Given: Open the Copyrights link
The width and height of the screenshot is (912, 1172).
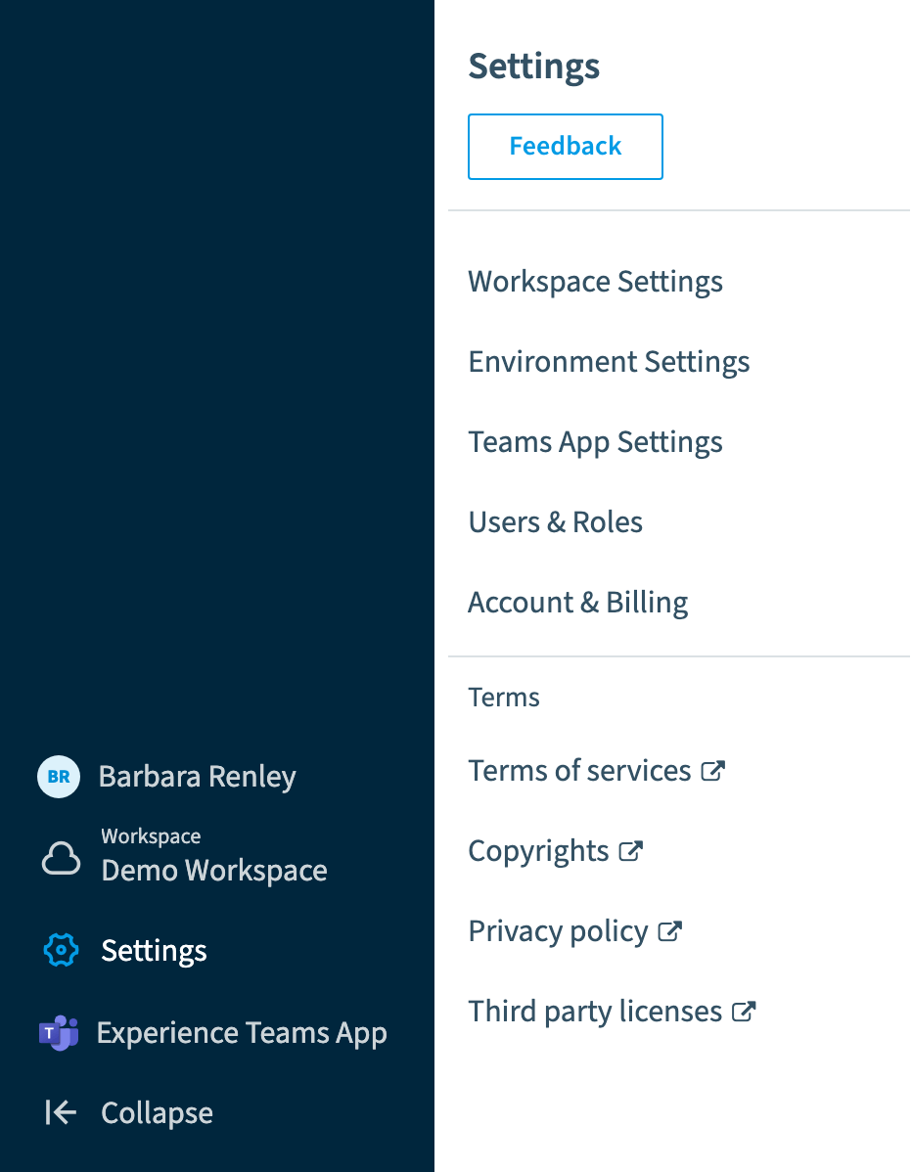Looking at the screenshot, I should coord(538,851).
